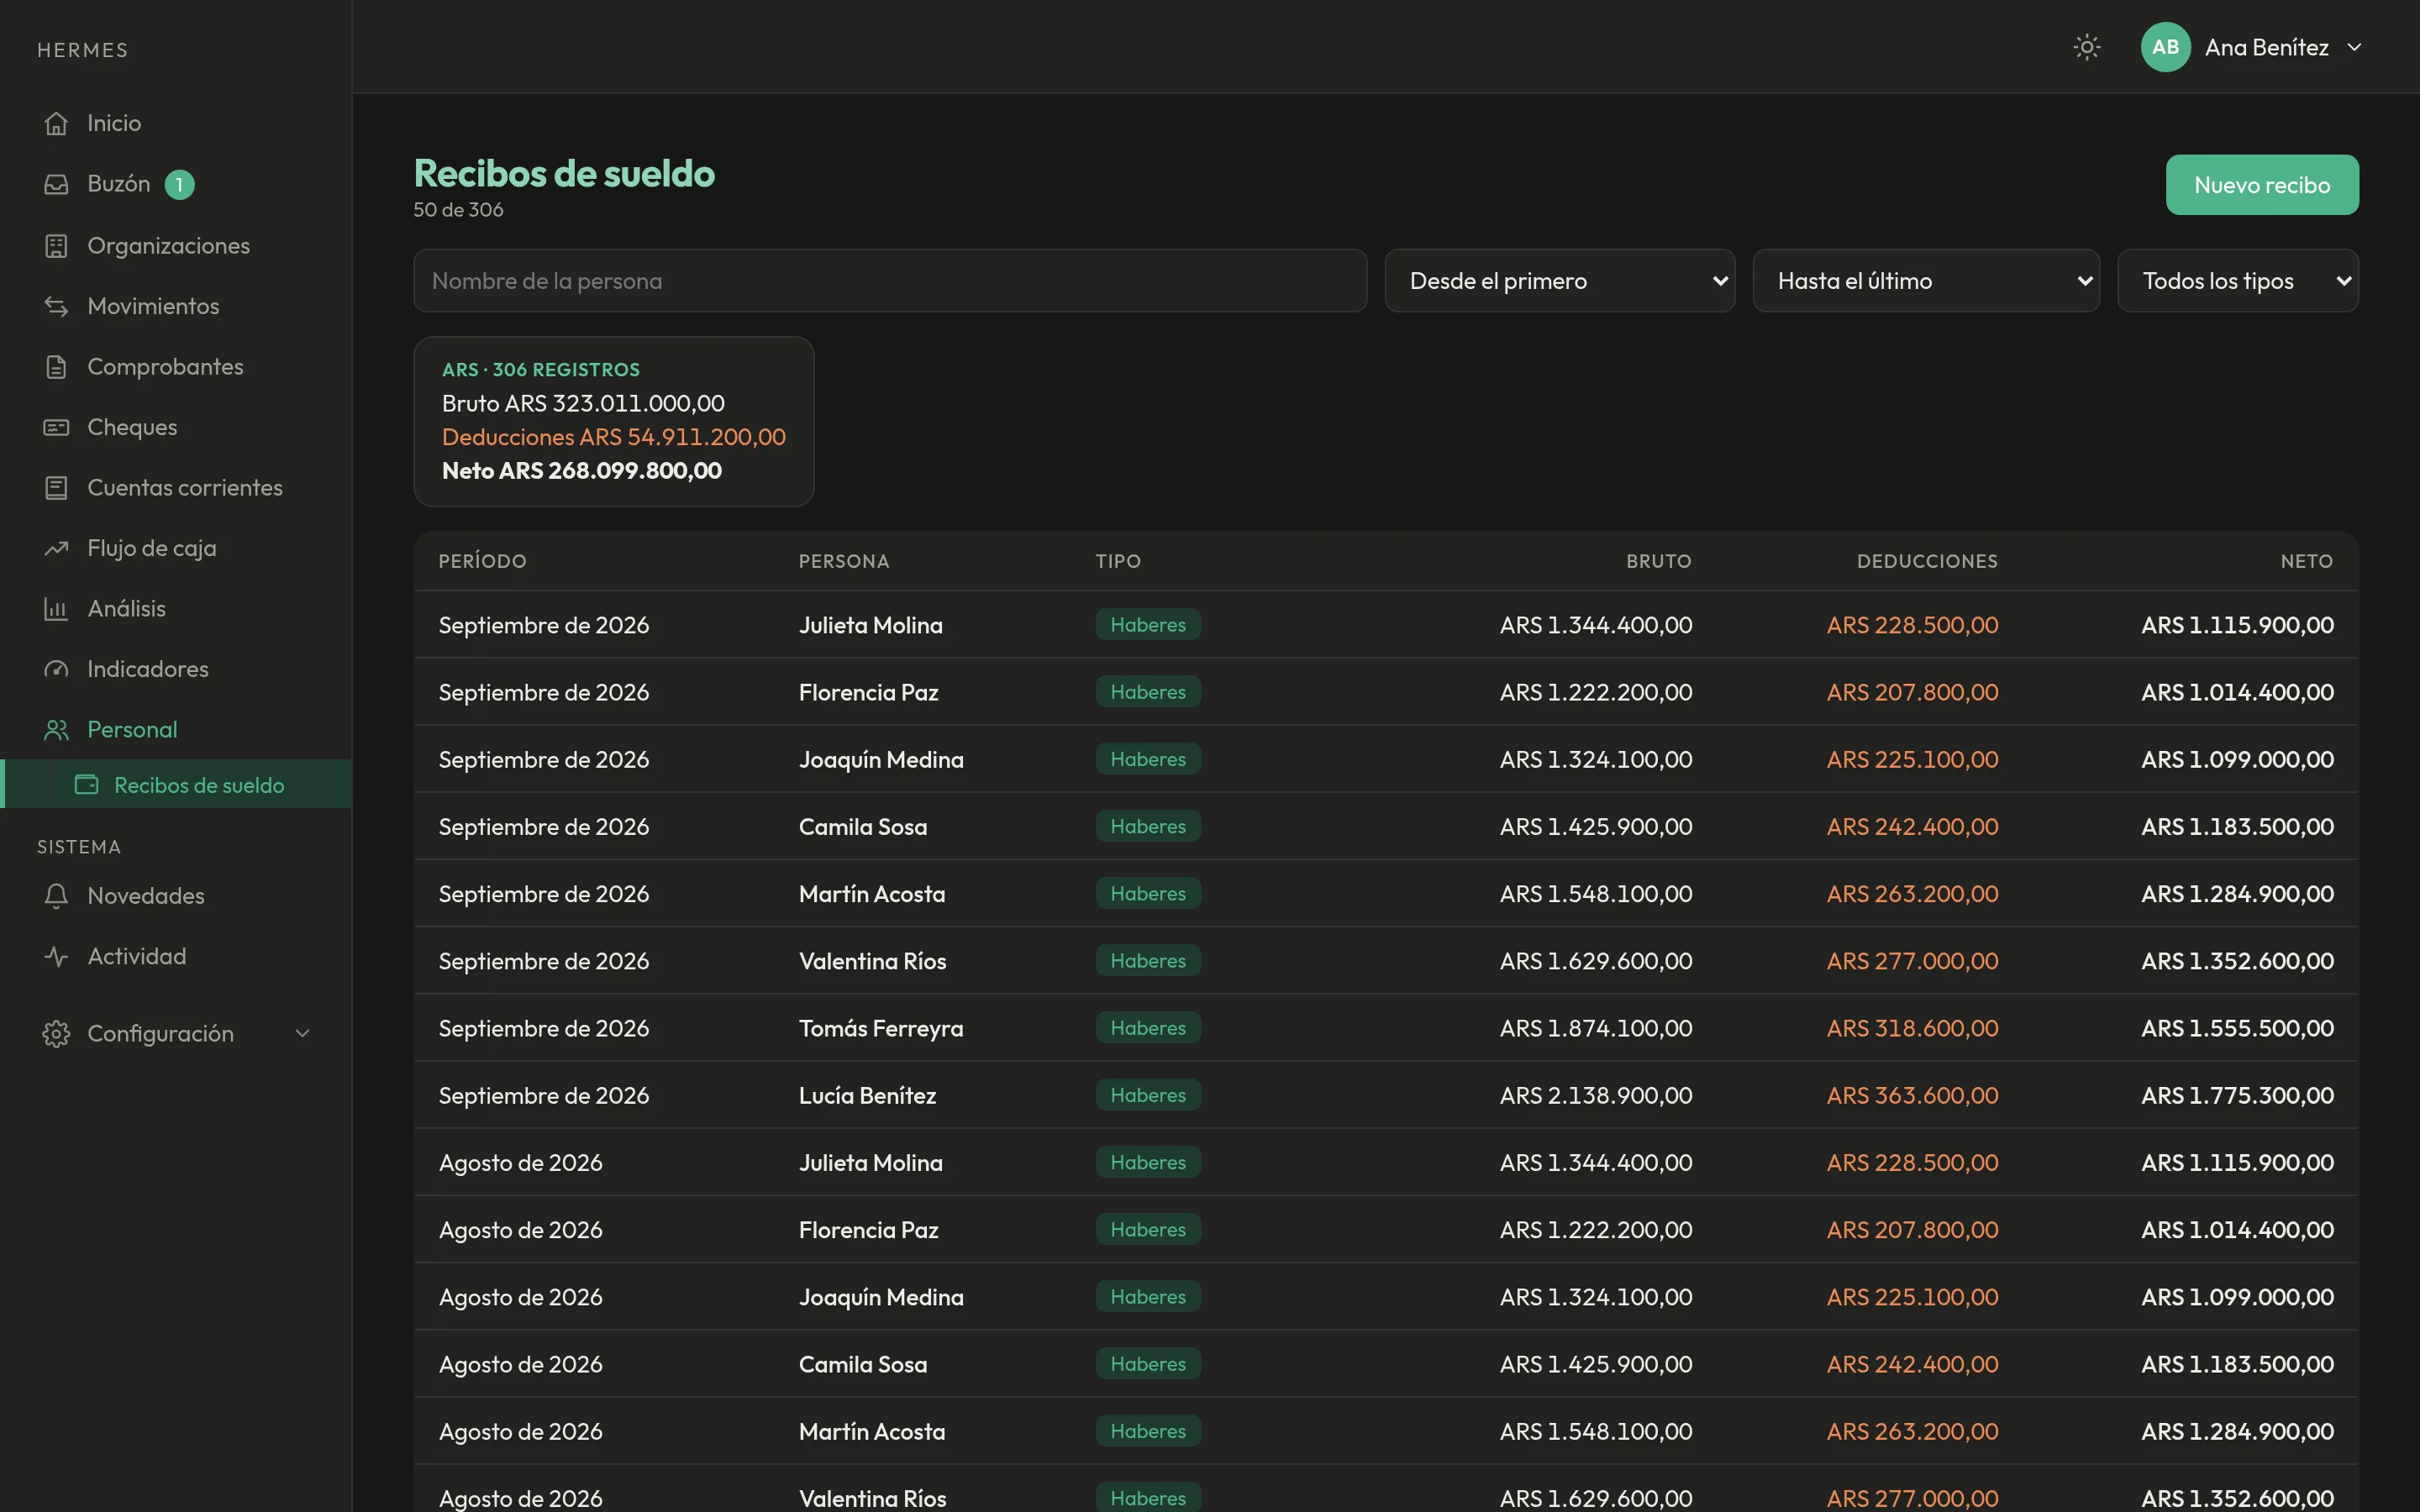Open the Cheques icon in sidebar

(x=56, y=427)
